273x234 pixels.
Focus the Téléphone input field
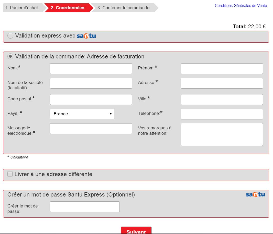(222, 114)
